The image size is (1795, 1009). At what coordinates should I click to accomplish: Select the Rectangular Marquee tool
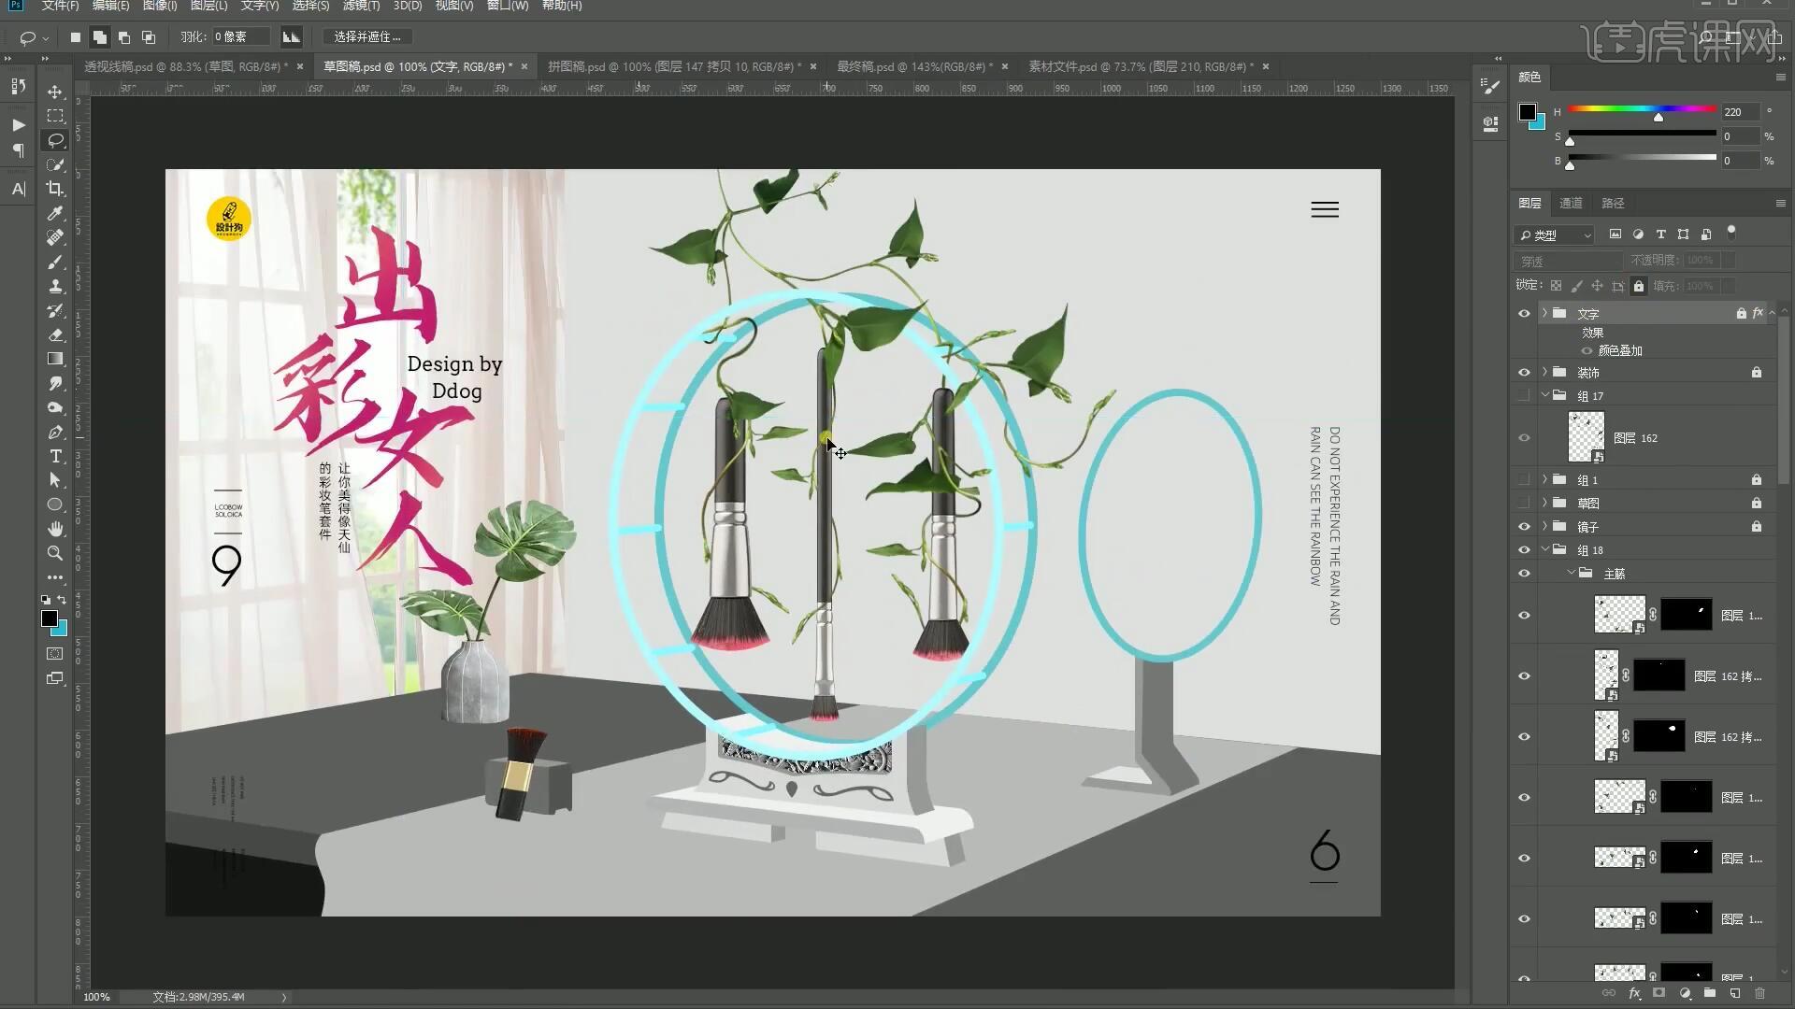click(x=54, y=116)
